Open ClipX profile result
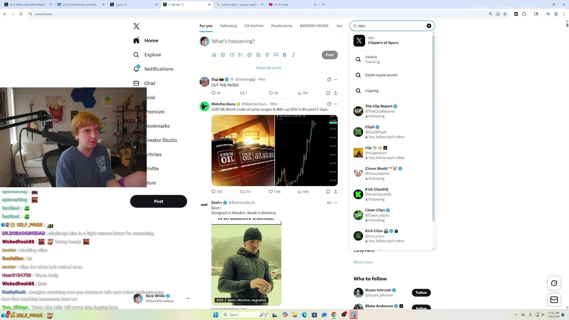Screen dimensions: 569x320 391,132
